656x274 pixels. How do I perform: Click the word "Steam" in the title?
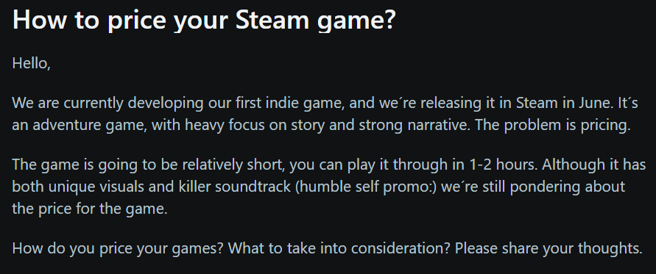272,19
